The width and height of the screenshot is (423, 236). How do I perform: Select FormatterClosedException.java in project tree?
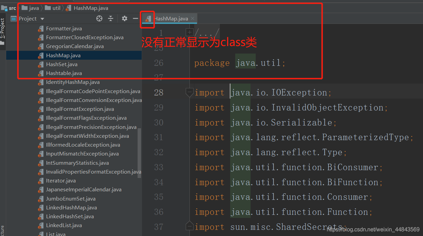click(x=85, y=38)
